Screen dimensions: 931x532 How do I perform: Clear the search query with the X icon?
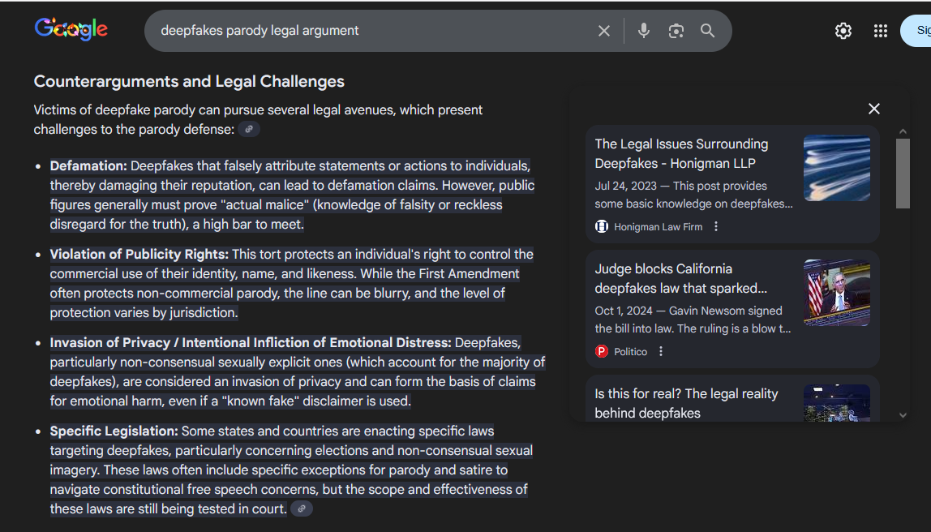pyautogui.click(x=604, y=31)
